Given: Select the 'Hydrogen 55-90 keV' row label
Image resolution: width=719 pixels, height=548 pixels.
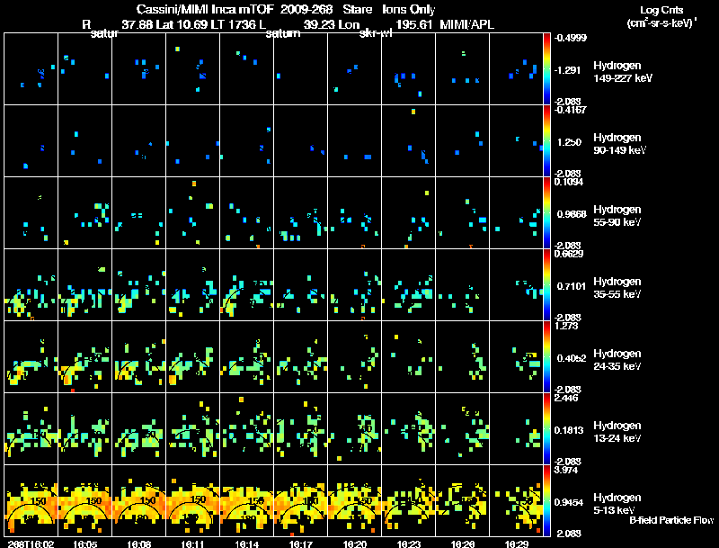Looking at the screenshot, I should 617,216.
